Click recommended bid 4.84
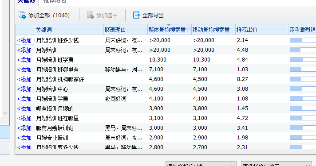Viewport: 316px width, 166px height. point(242,60)
